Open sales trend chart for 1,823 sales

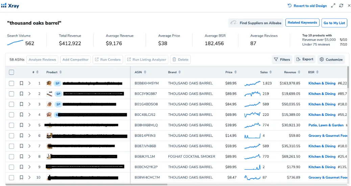coord(252,84)
